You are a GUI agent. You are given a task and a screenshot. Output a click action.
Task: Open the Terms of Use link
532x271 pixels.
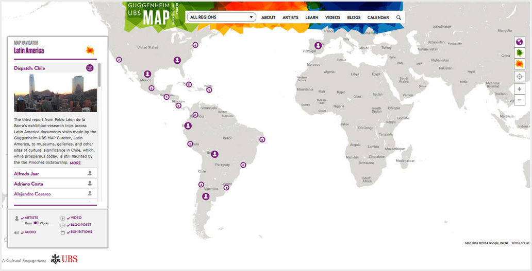pyautogui.click(x=520, y=243)
